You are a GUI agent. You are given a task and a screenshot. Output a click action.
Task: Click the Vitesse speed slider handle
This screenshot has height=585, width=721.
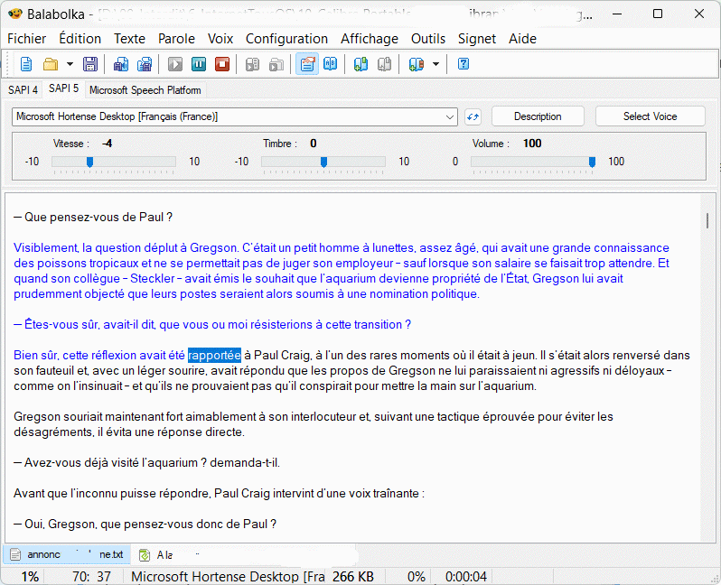tap(89, 162)
